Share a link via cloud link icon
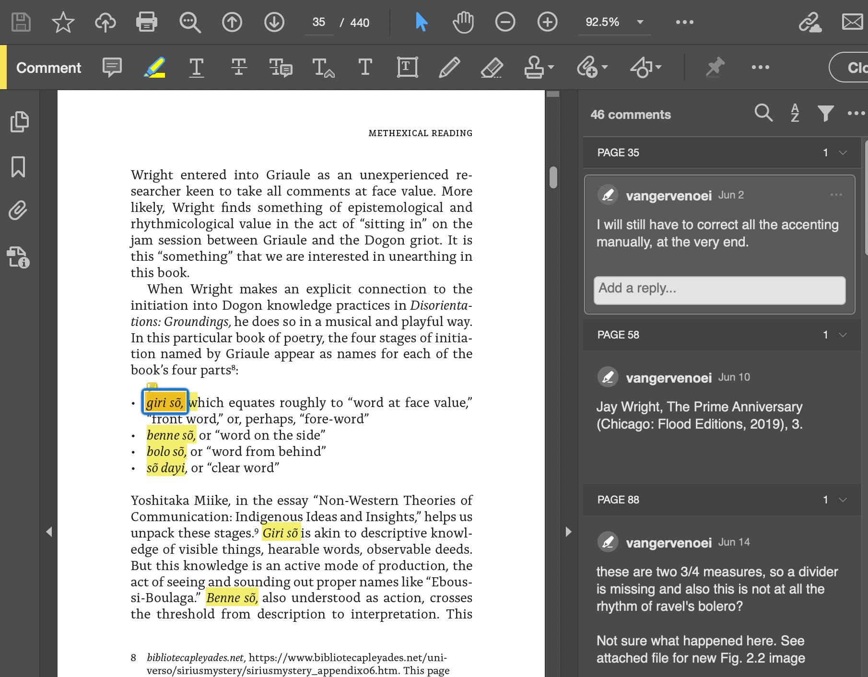 pos(810,22)
